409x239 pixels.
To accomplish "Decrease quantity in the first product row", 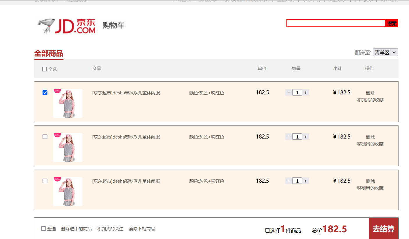I will pyautogui.click(x=289, y=93).
